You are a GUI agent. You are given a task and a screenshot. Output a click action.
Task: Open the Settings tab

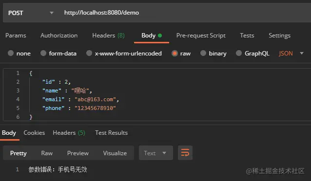[x=279, y=36]
